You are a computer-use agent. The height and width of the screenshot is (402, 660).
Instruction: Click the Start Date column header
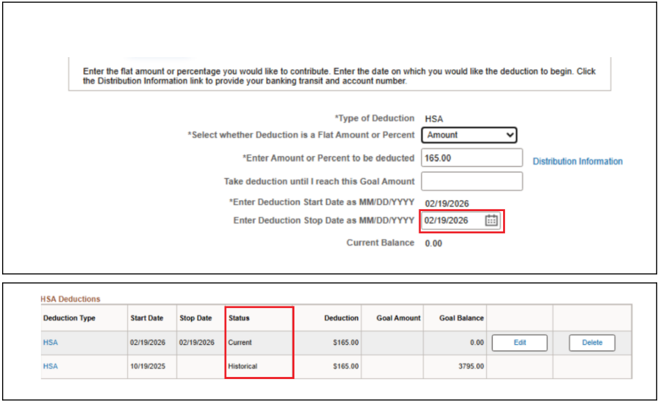147,318
